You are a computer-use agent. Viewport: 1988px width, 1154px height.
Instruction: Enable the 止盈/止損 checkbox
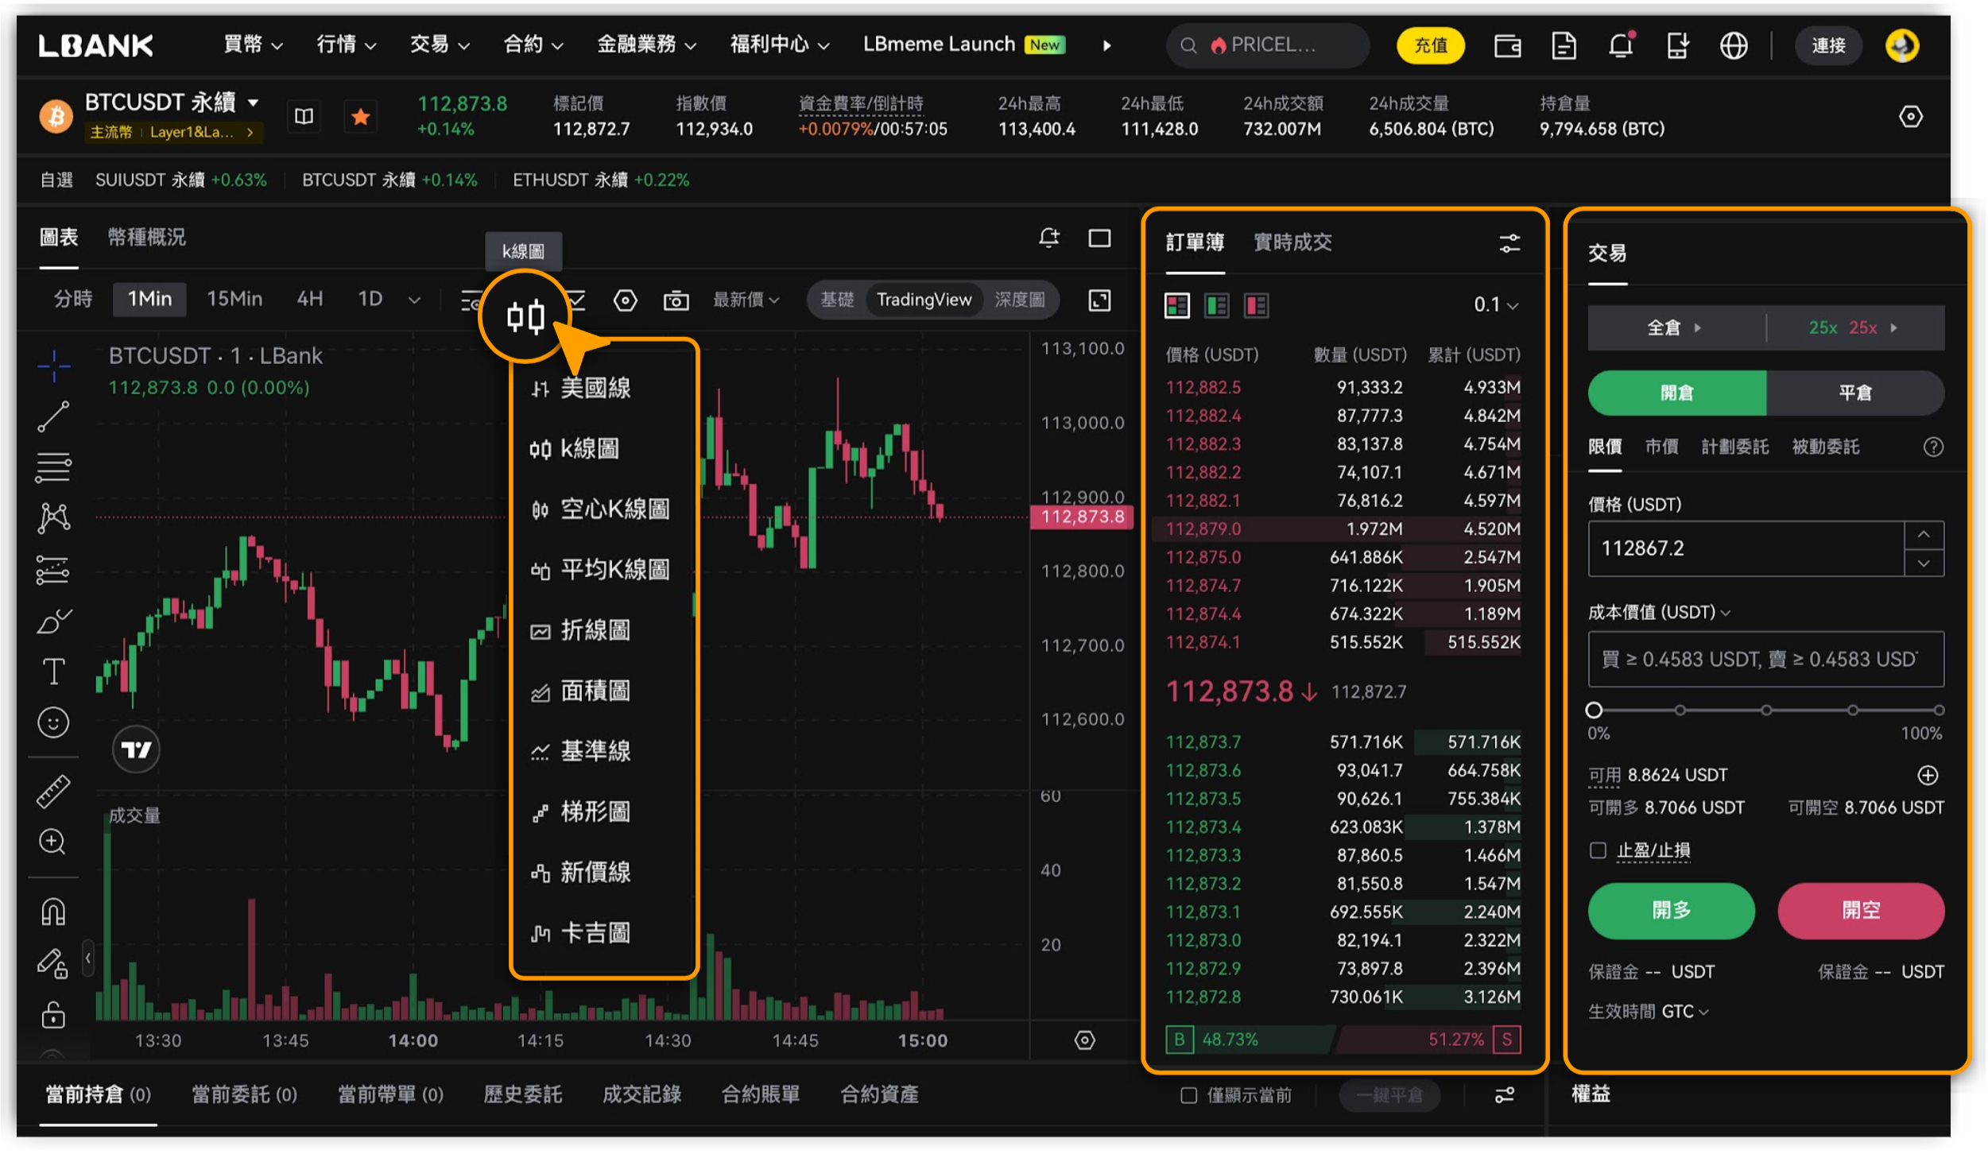tap(1599, 850)
